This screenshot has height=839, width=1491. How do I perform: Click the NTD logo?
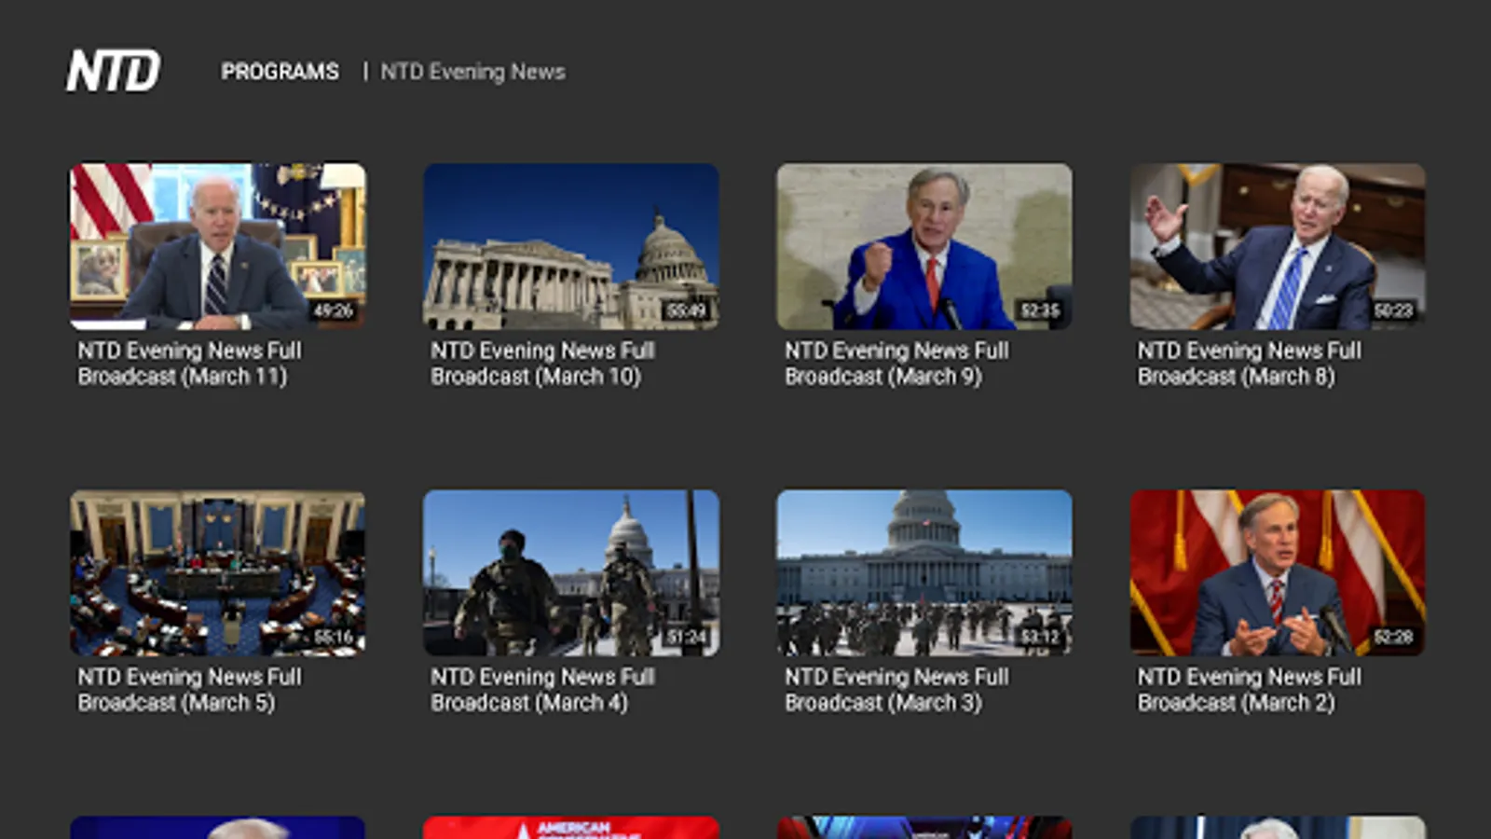coord(113,71)
